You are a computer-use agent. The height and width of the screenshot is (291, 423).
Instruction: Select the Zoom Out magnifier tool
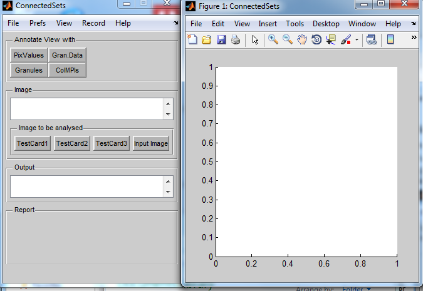[x=288, y=40]
